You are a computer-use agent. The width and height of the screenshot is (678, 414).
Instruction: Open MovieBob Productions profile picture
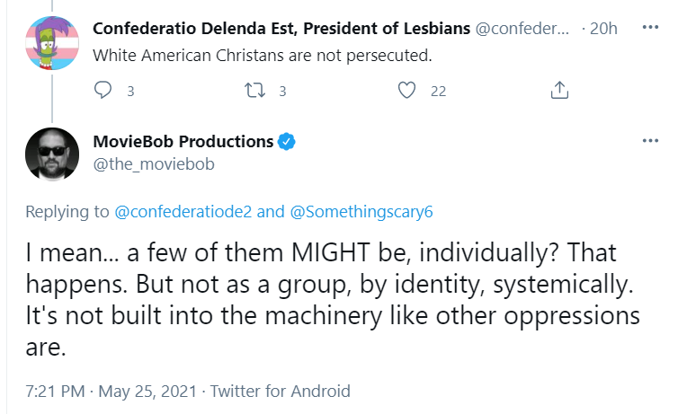[52, 154]
